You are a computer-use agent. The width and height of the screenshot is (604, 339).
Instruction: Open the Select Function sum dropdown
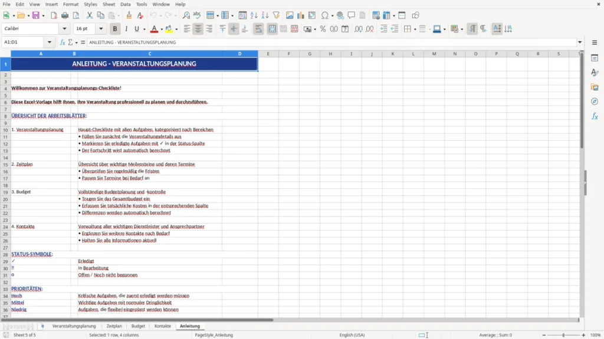coord(76,42)
